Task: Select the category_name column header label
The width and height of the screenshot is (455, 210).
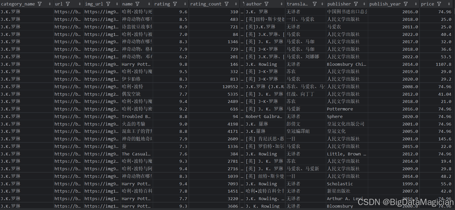Action: pos(18,4)
